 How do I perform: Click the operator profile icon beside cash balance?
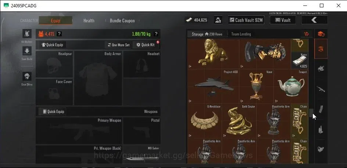point(218,20)
